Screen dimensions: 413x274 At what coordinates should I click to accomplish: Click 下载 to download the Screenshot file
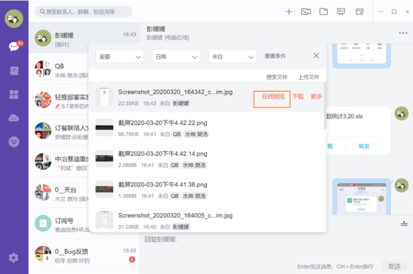point(298,97)
